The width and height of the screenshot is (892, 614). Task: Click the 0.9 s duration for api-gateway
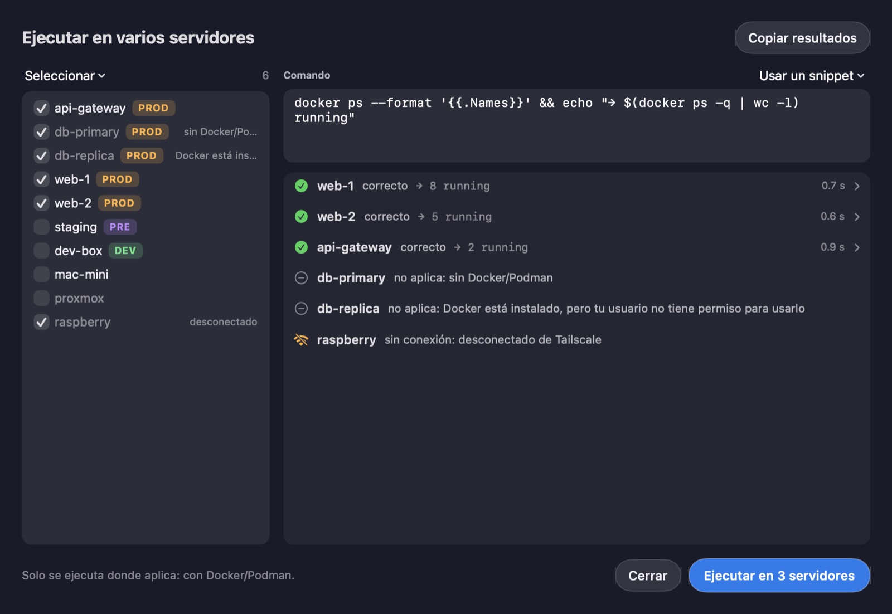pos(832,247)
